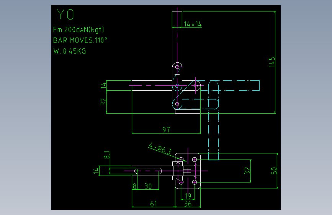Viewport: 332px width, 215px height.
Task: Click the "50" base height dimension
Action: coord(274,171)
